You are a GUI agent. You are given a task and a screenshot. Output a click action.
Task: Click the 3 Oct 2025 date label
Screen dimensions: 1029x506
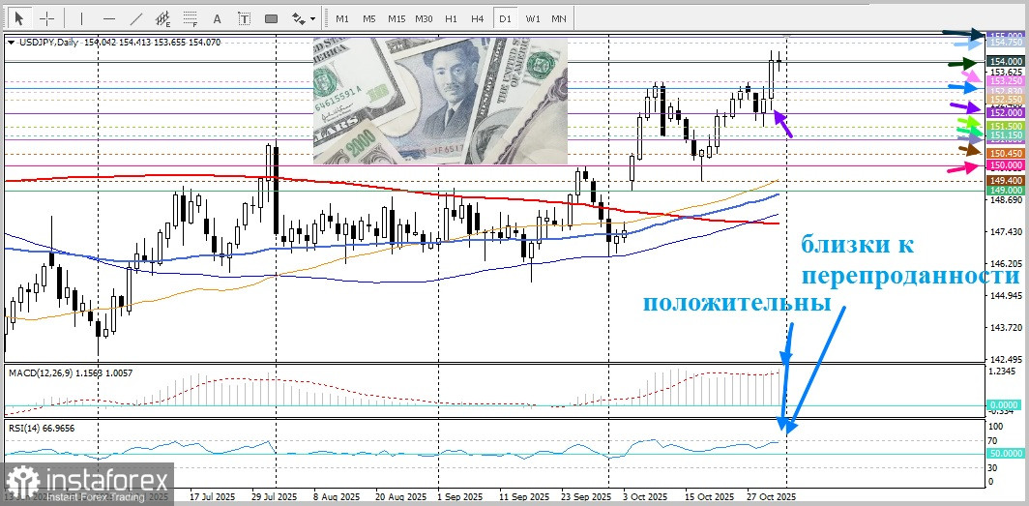tap(646, 497)
